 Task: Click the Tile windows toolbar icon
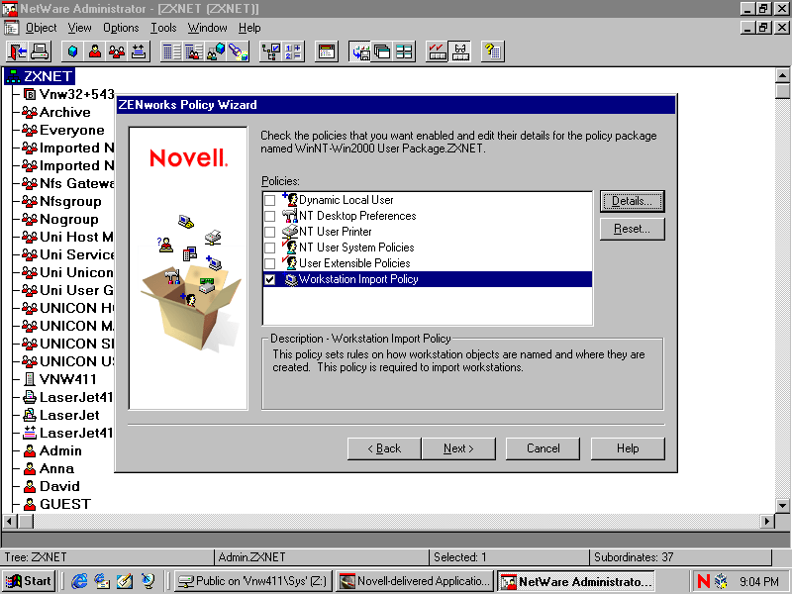point(404,51)
